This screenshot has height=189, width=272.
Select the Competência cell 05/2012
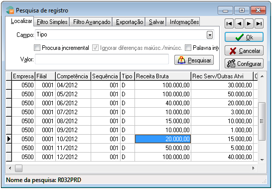point(73,94)
